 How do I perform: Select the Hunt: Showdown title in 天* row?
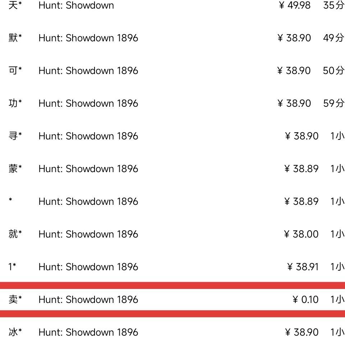(76, 5)
